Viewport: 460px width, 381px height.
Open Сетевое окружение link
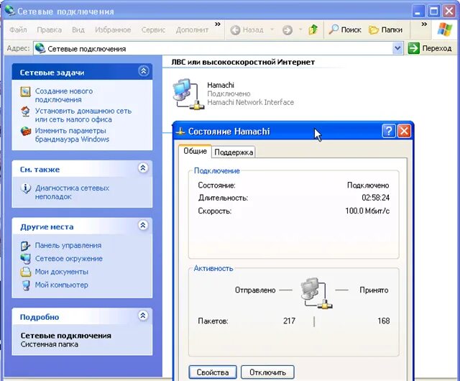[69, 259]
